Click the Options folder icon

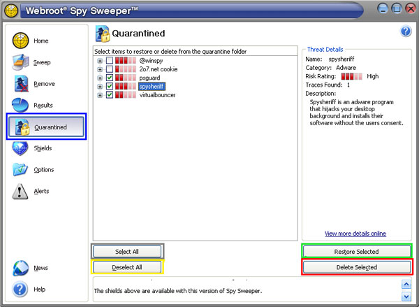[x=20, y=169]
